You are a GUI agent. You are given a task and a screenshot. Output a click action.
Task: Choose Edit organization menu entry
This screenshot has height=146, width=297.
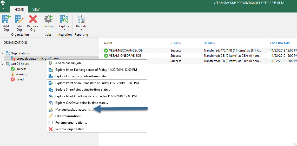click(97, 116)
